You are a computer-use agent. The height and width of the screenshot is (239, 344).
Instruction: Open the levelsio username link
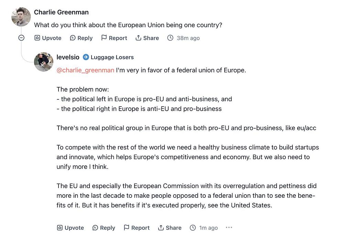68,57
